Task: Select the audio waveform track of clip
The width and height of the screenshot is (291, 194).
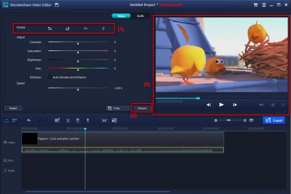Action: [x=123, y=150]
